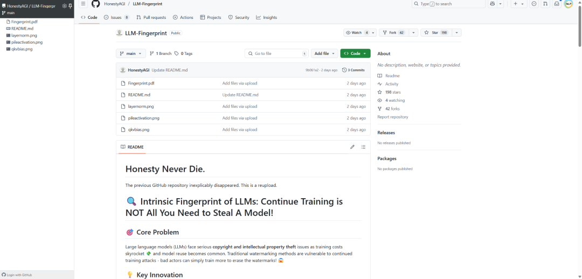Expand the Star lists dropdown arrow
This screenshot has height=279, width=582.
456,33
